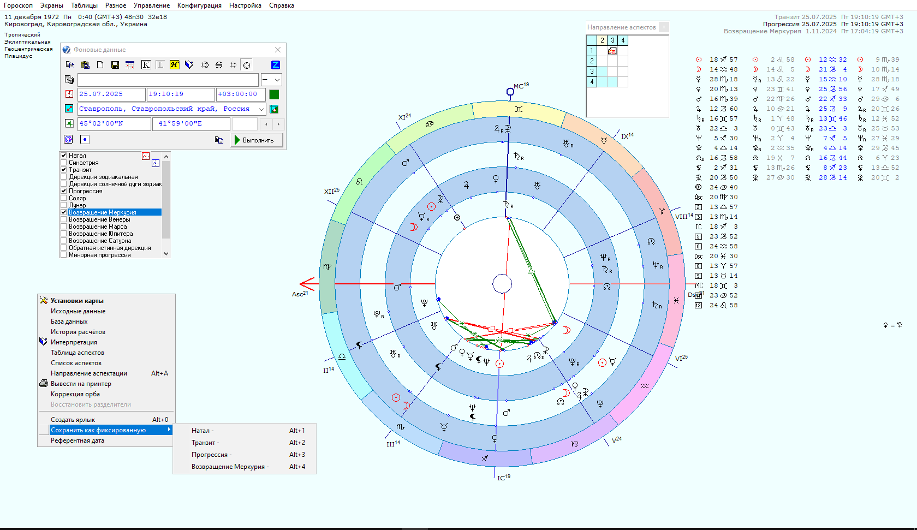Select Интерпретация in context menu
This screenshot has height=530, width=917.
pos(74,342)
